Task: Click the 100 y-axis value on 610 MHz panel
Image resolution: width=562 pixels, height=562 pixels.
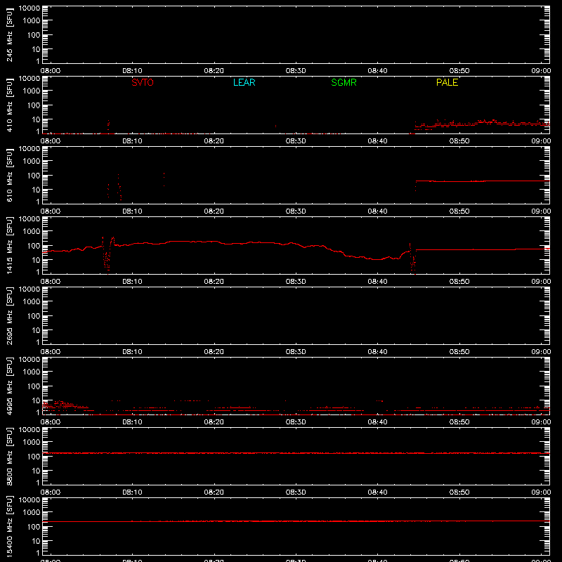Action: [x=34, y=176]
